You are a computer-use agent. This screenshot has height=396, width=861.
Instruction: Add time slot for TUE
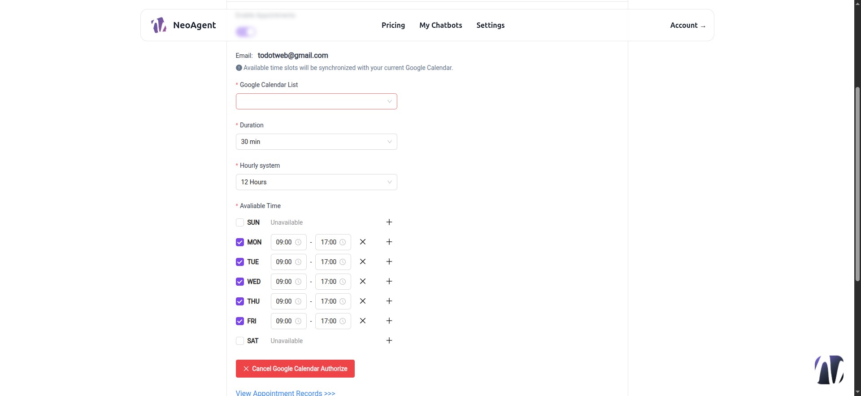[x=389, y=261]
